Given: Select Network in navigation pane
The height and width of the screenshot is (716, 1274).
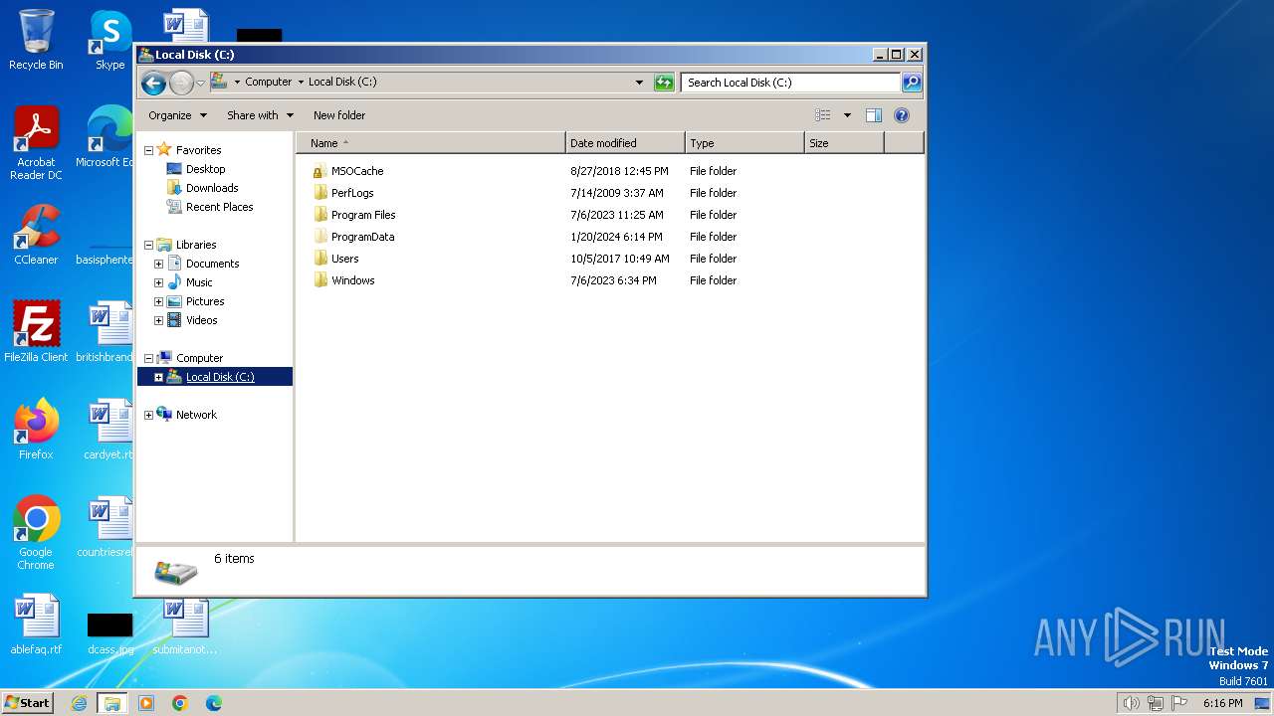Looking at the screenshot, I should [196, 415].
